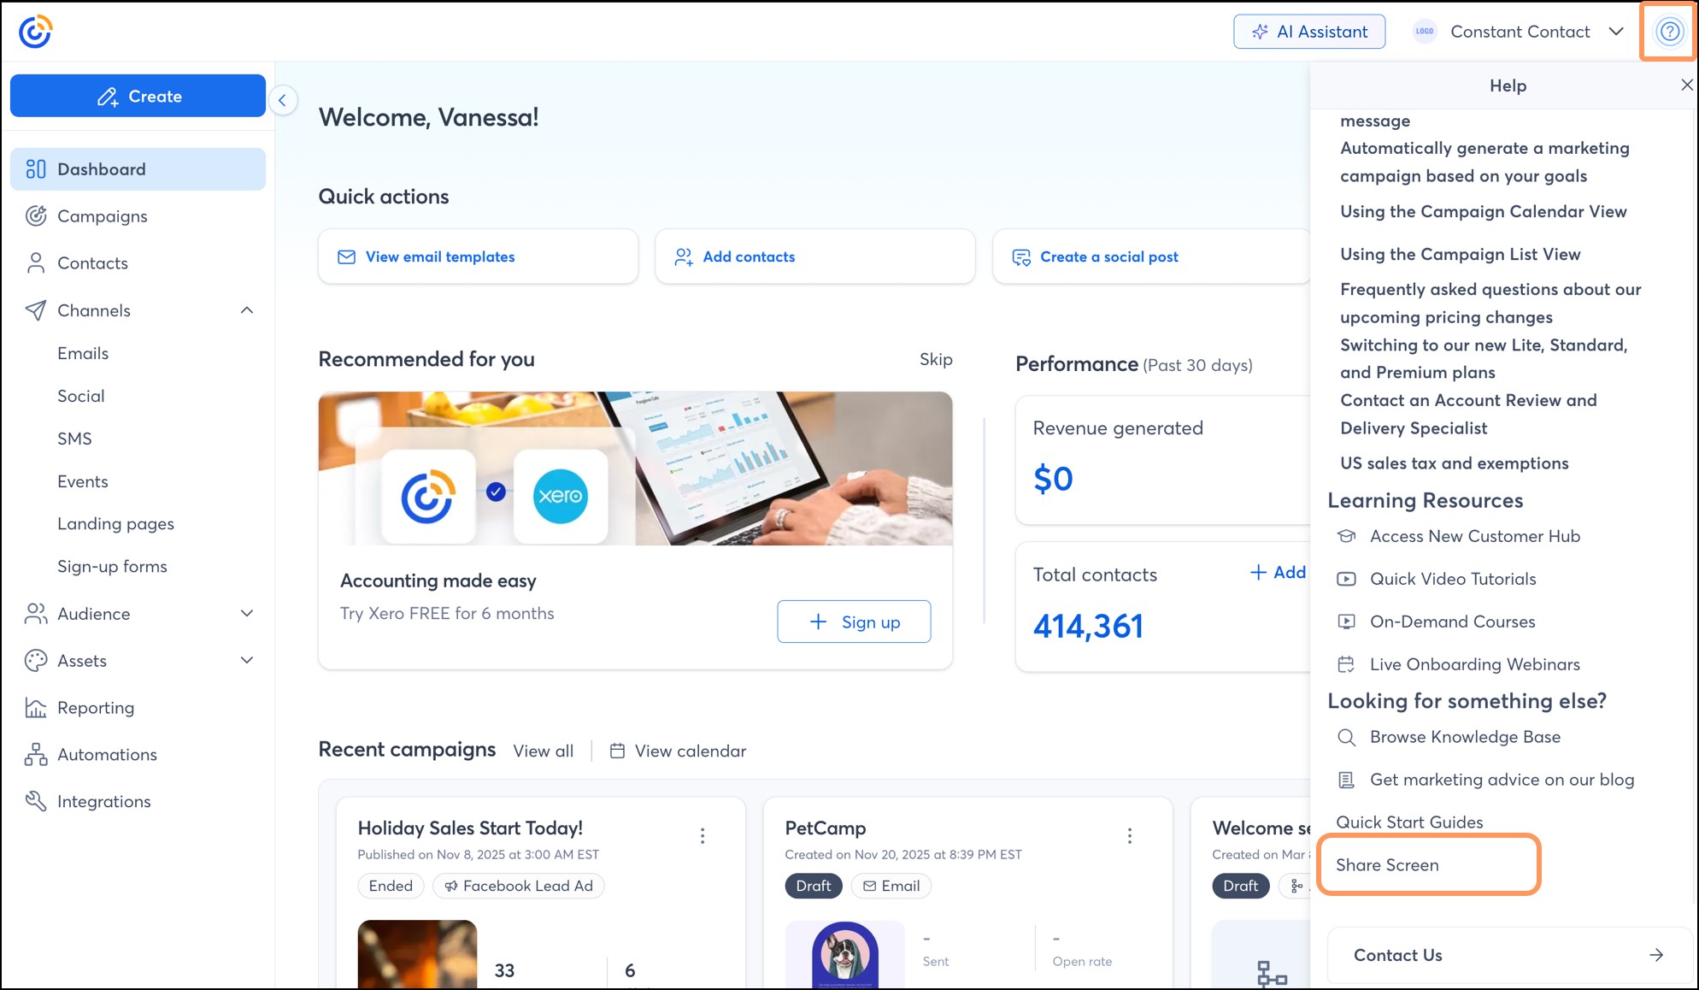Go to SMS under Channels
1699x990 pixels.
(74, 439)
